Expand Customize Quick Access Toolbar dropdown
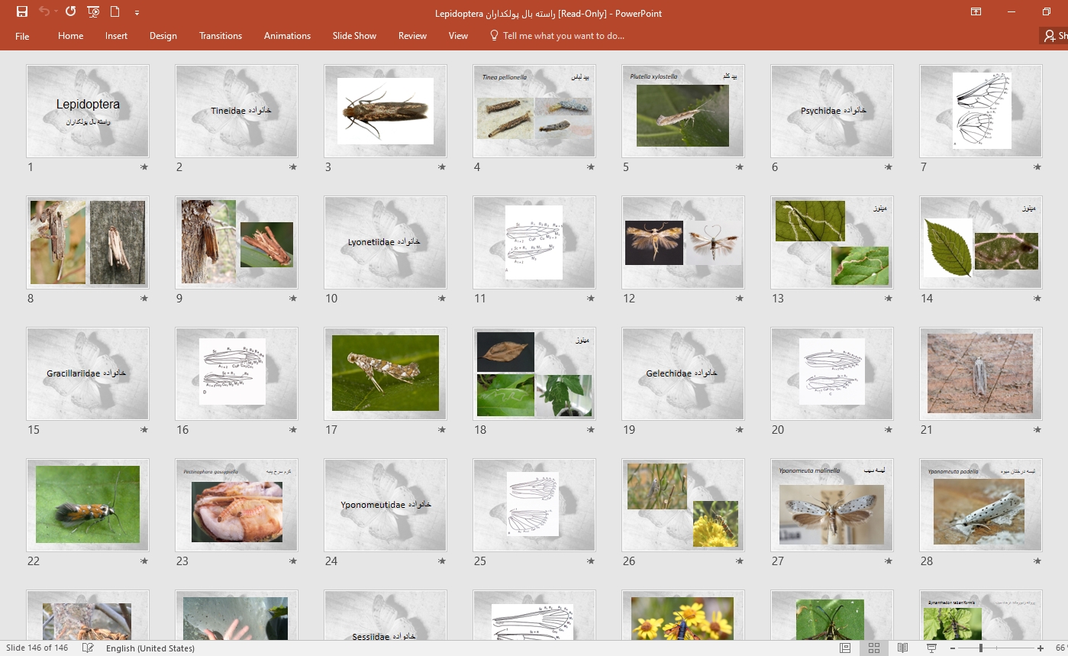 [137, 13]
